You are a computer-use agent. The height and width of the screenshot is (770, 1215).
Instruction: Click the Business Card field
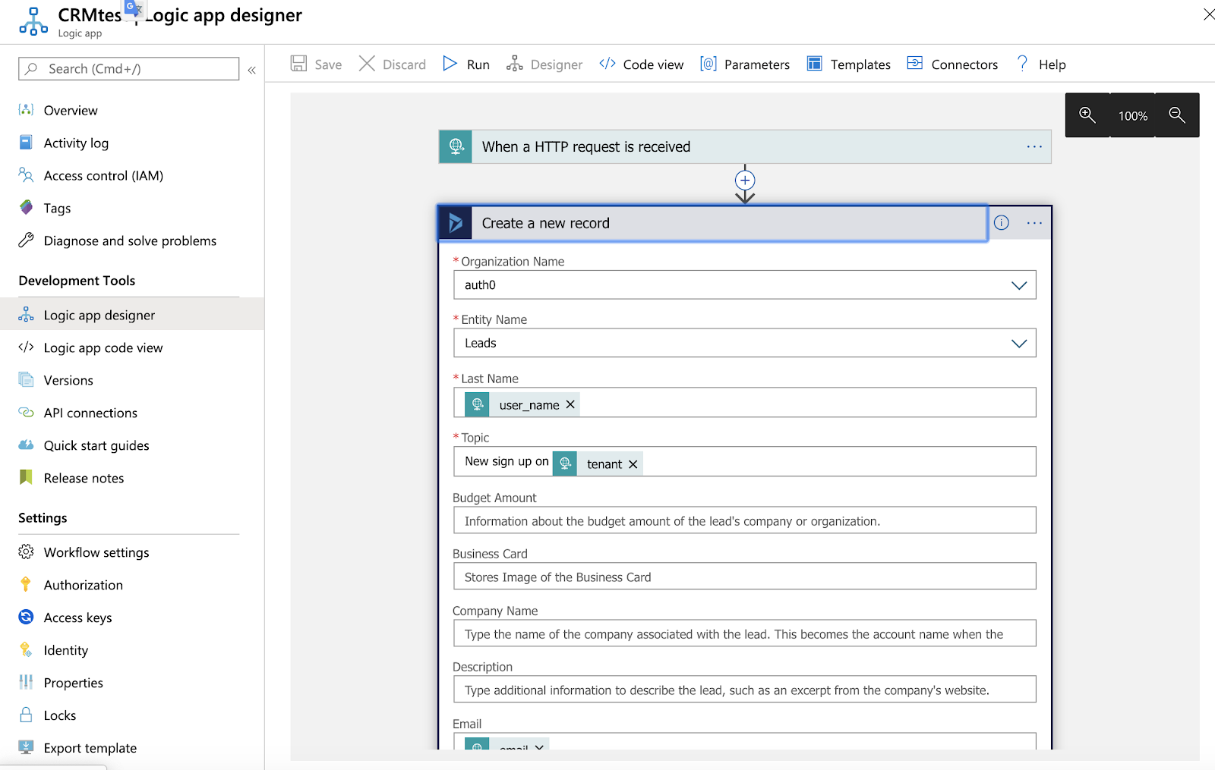(x=745, y=577)
